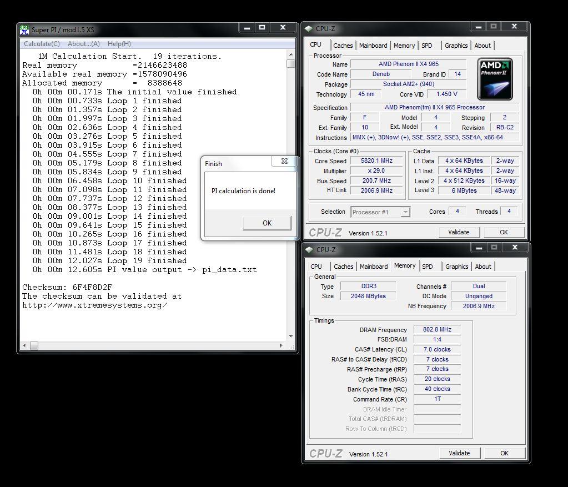Switch to CPU tab in bottom CPU-Z window

tap(316, 267)
